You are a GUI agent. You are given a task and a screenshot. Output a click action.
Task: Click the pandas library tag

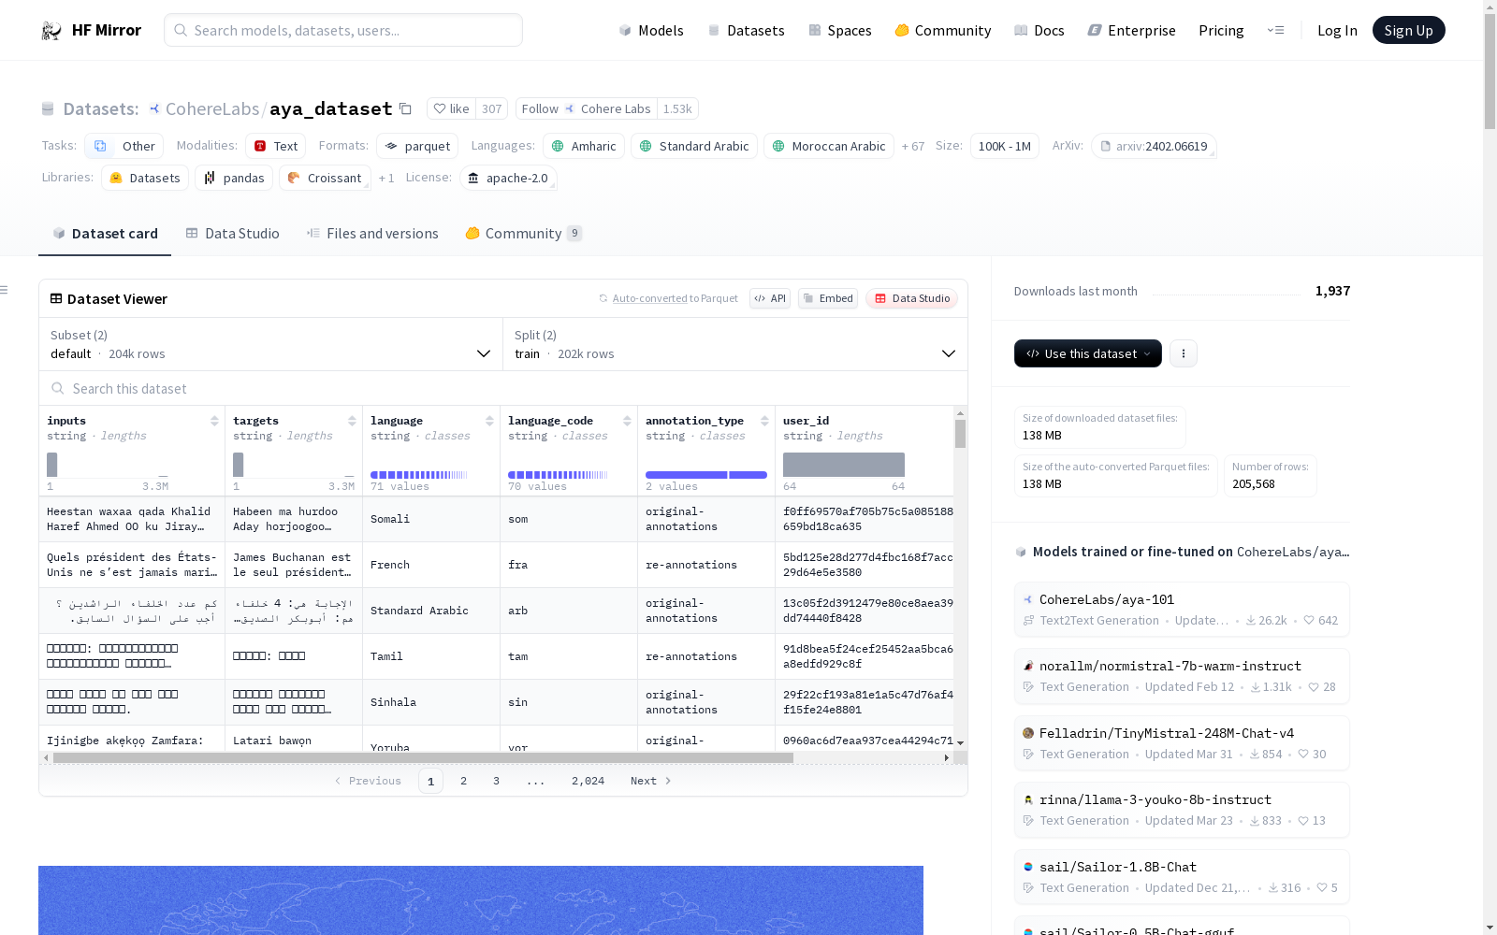click(234, 178)
